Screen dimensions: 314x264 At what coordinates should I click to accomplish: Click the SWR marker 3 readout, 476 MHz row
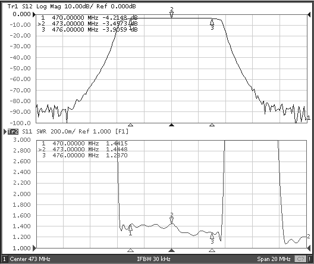click(x=85, y=156)
